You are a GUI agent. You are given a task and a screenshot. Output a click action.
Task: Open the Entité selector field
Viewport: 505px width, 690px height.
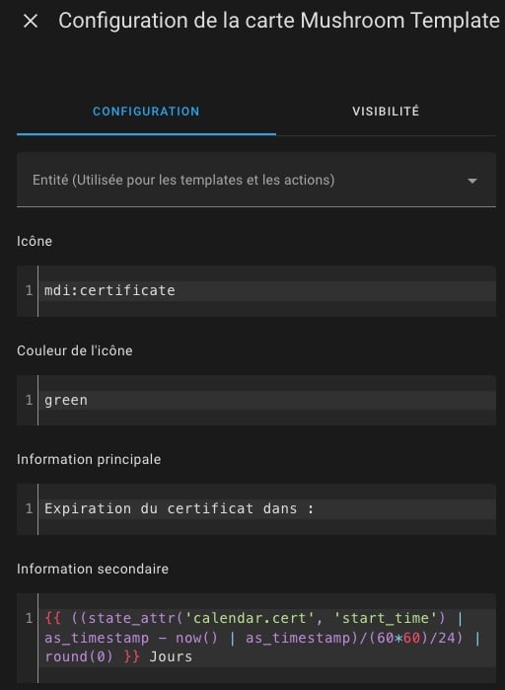coord(256,180)
